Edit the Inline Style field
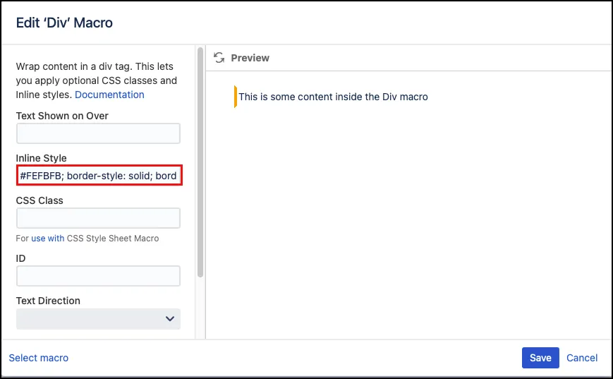613x379 pixels. tap(99, 176)
